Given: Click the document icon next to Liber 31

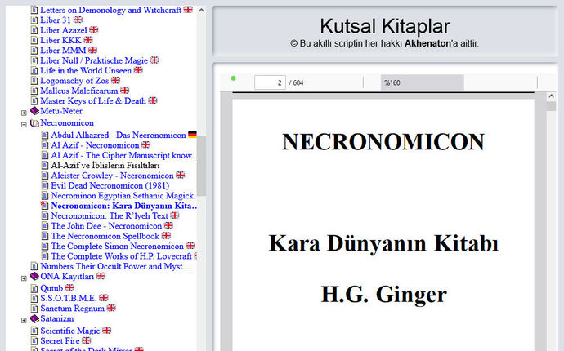Looking at the screenshot, I should pos(34,20).
